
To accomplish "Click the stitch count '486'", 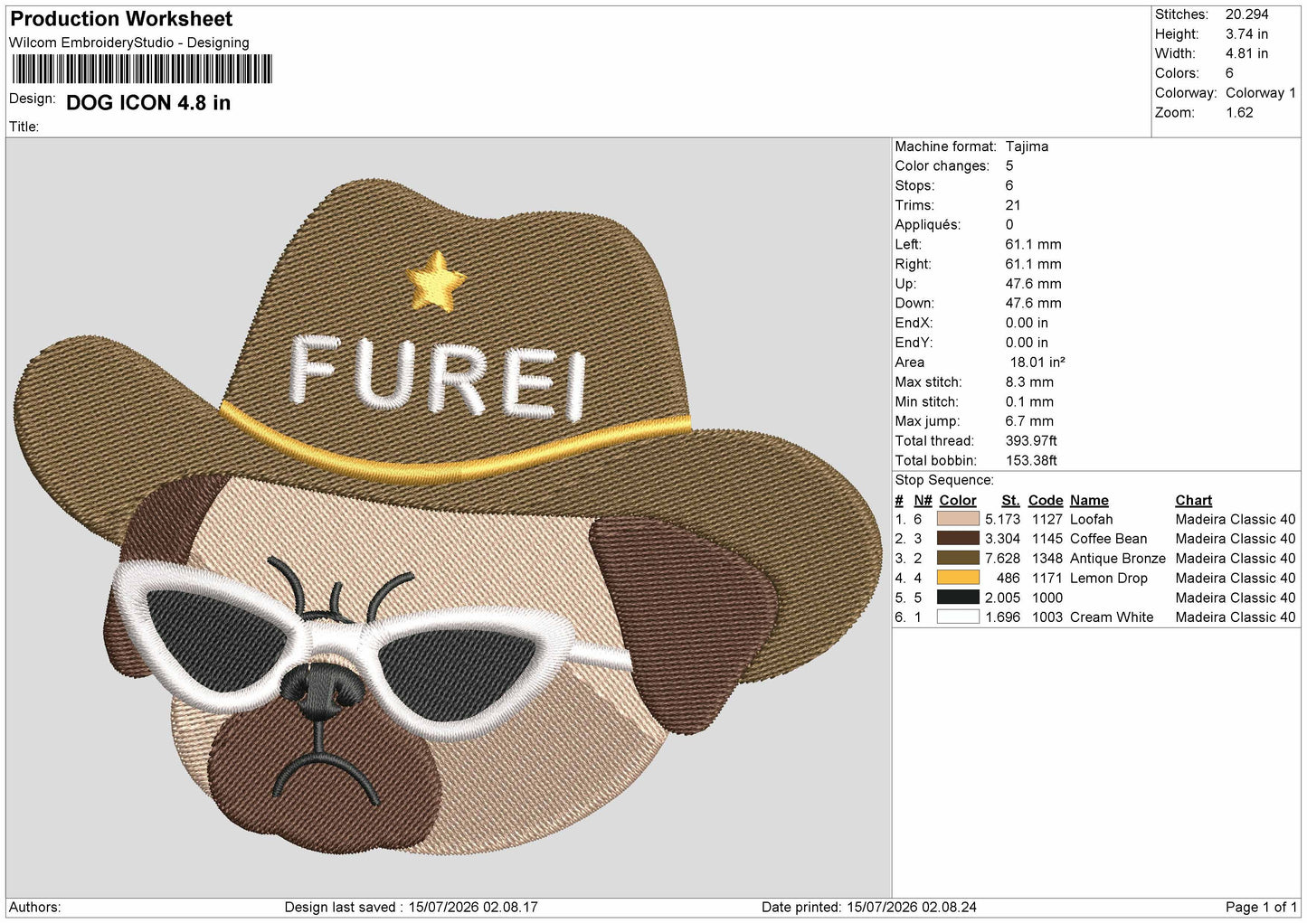I will [1009, 579].
